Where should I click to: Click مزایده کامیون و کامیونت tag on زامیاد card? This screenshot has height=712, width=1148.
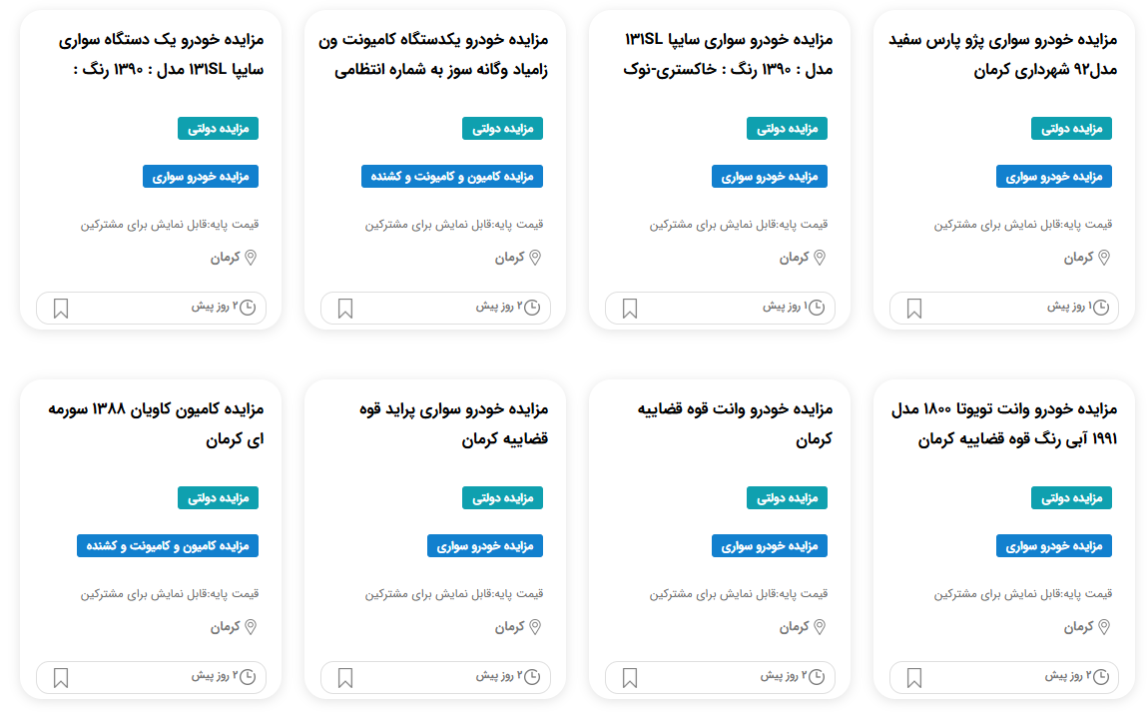(x=452, y=177)
